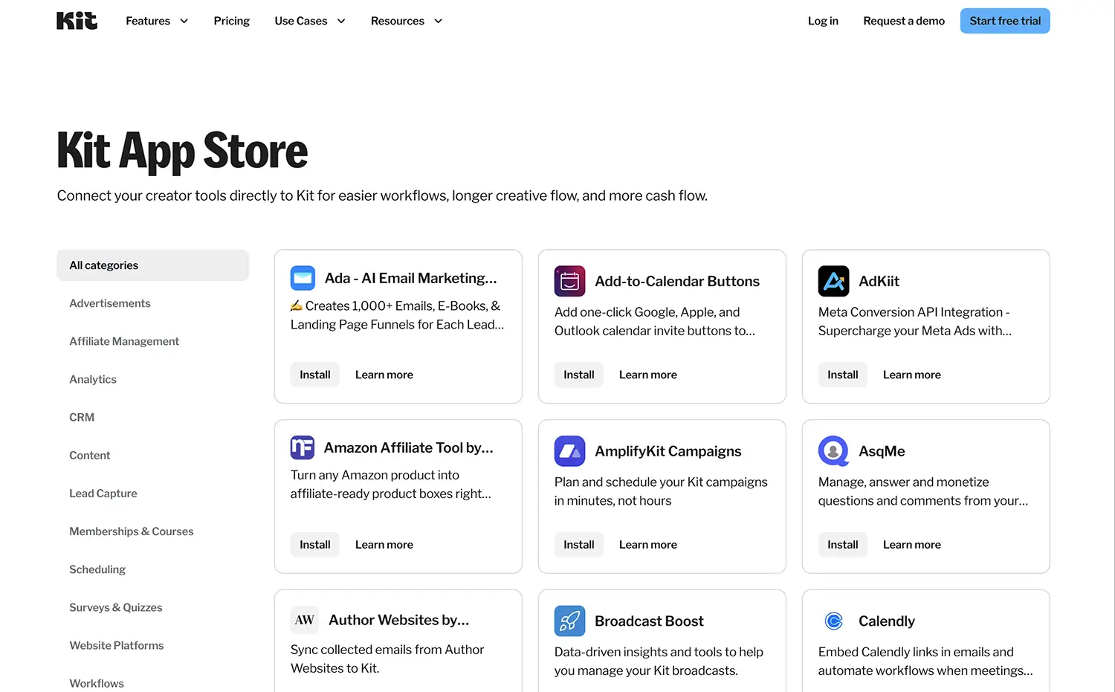This screenshot has height=692, width=1115.
Task: Expand the Resources dropdown menu
Action: pyautogui.click(x=407, y=21)
